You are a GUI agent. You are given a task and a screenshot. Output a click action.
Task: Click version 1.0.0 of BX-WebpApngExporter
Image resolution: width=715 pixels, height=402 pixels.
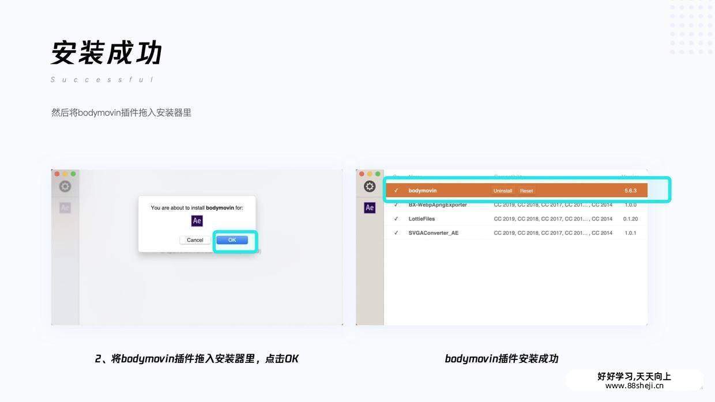coord(630,204)
